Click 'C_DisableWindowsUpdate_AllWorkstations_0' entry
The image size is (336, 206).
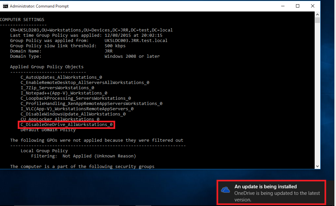pyautogui.click(x=73, y=114)
